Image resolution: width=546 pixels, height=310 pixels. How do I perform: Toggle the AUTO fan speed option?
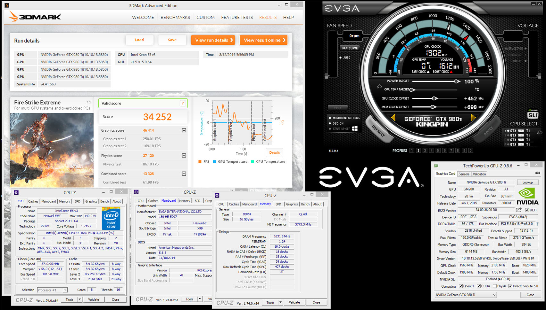click(x=345, y=58)
